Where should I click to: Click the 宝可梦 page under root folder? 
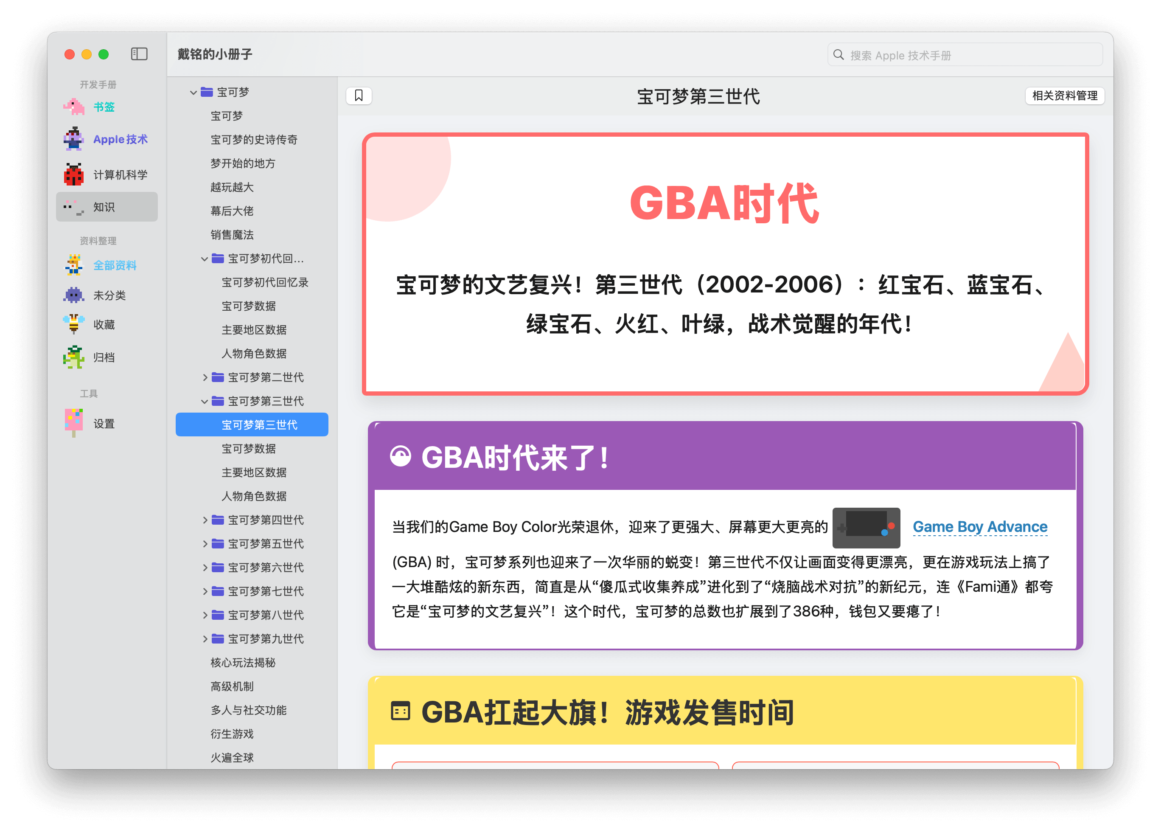[x=227, y=116]
